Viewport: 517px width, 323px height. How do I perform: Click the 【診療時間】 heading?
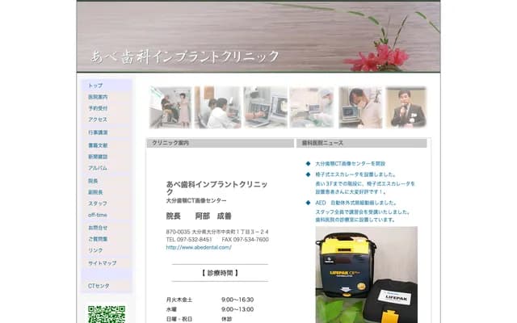tap(220, 273)
